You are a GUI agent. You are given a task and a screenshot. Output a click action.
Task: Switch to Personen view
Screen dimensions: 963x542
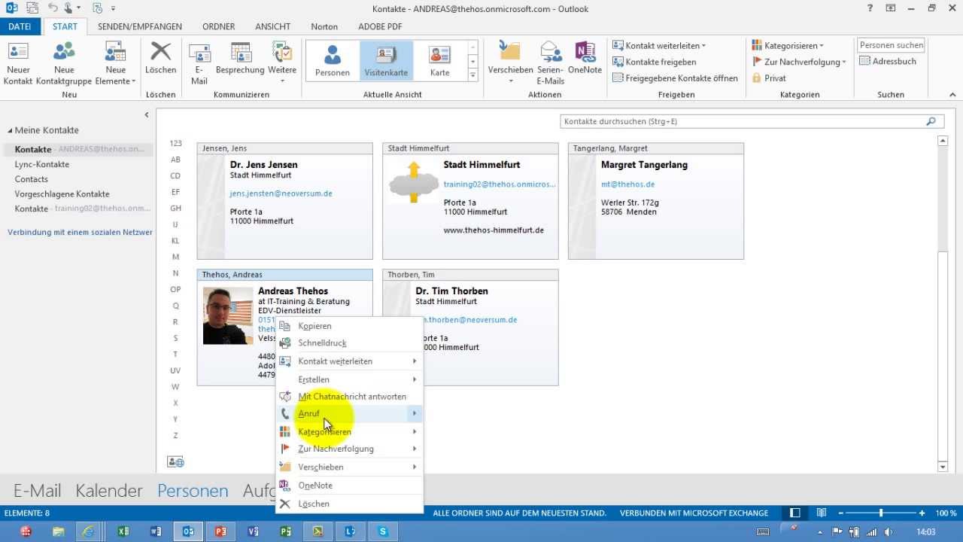[x=333, y=60]
